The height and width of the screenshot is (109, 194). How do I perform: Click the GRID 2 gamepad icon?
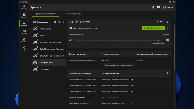pos(35,36)
